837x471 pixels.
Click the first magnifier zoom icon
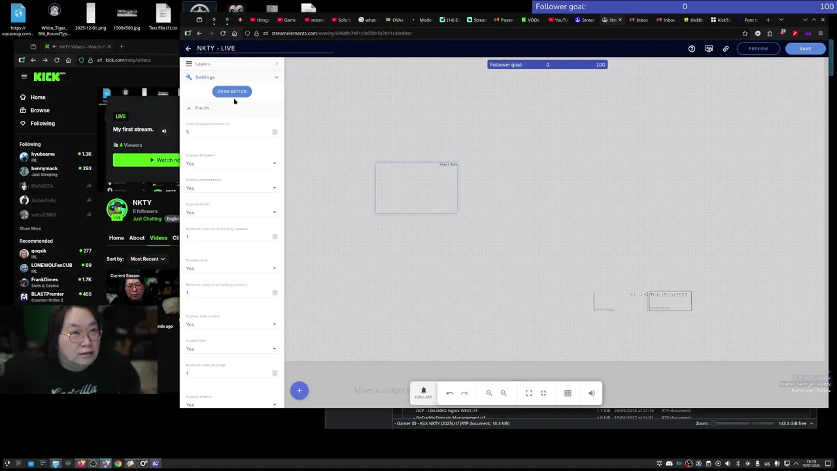(489, 393)
